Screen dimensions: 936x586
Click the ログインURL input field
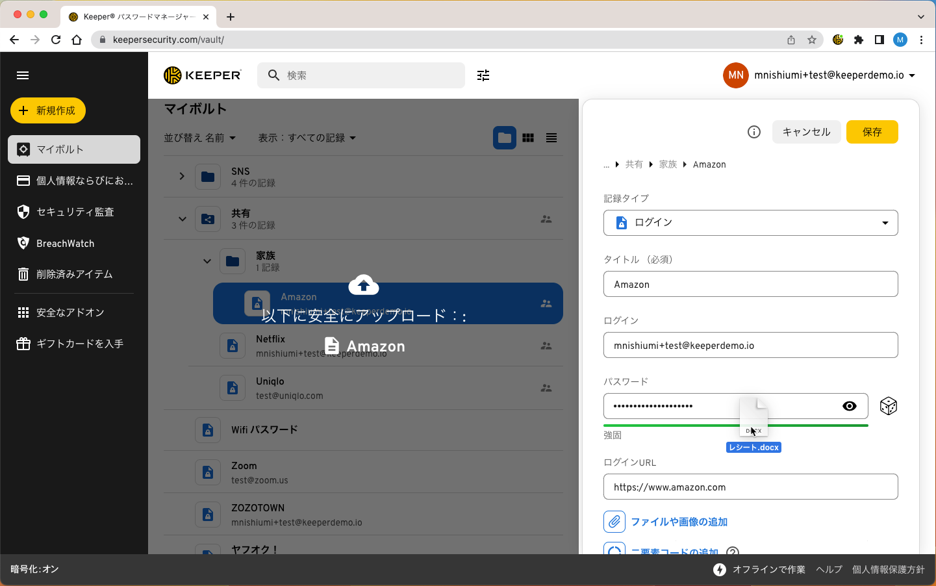point(750,487)
